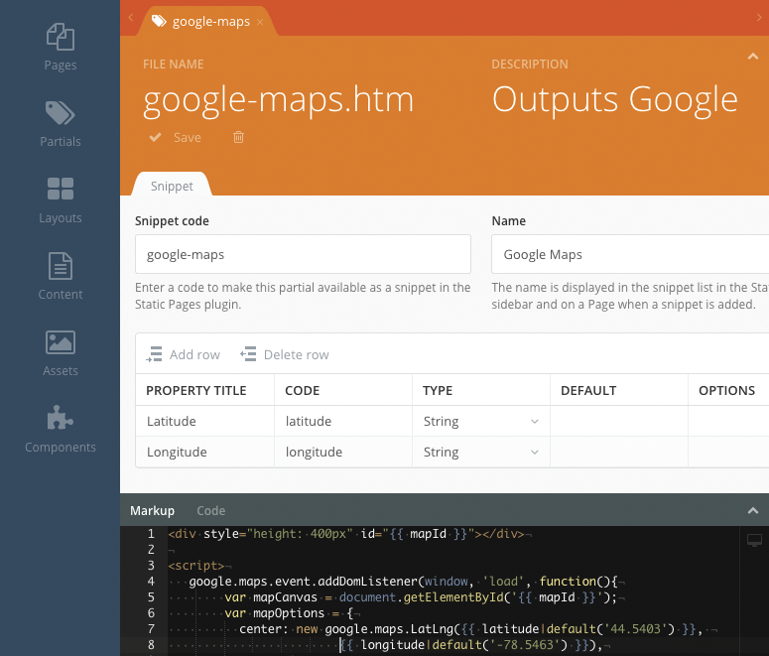Click the Snippet code input field

[303, 254]
